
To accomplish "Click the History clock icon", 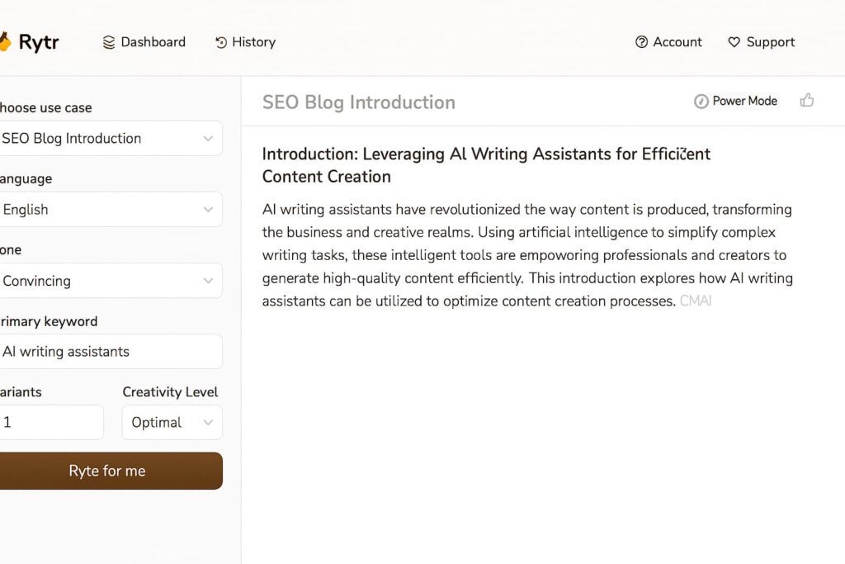I will point(221,42).
